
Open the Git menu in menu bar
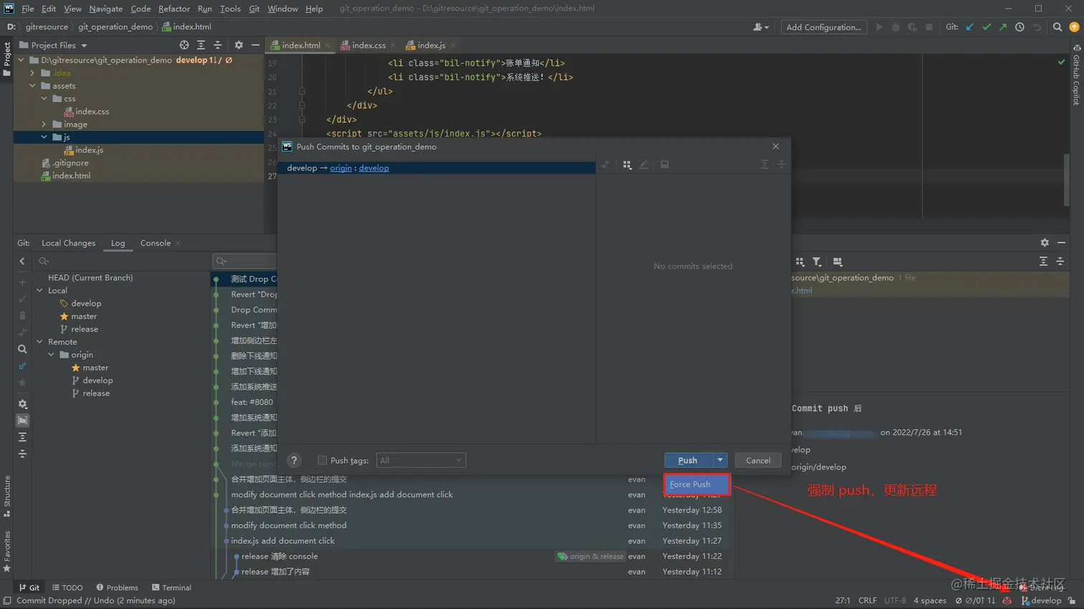(x=254, y=9)
